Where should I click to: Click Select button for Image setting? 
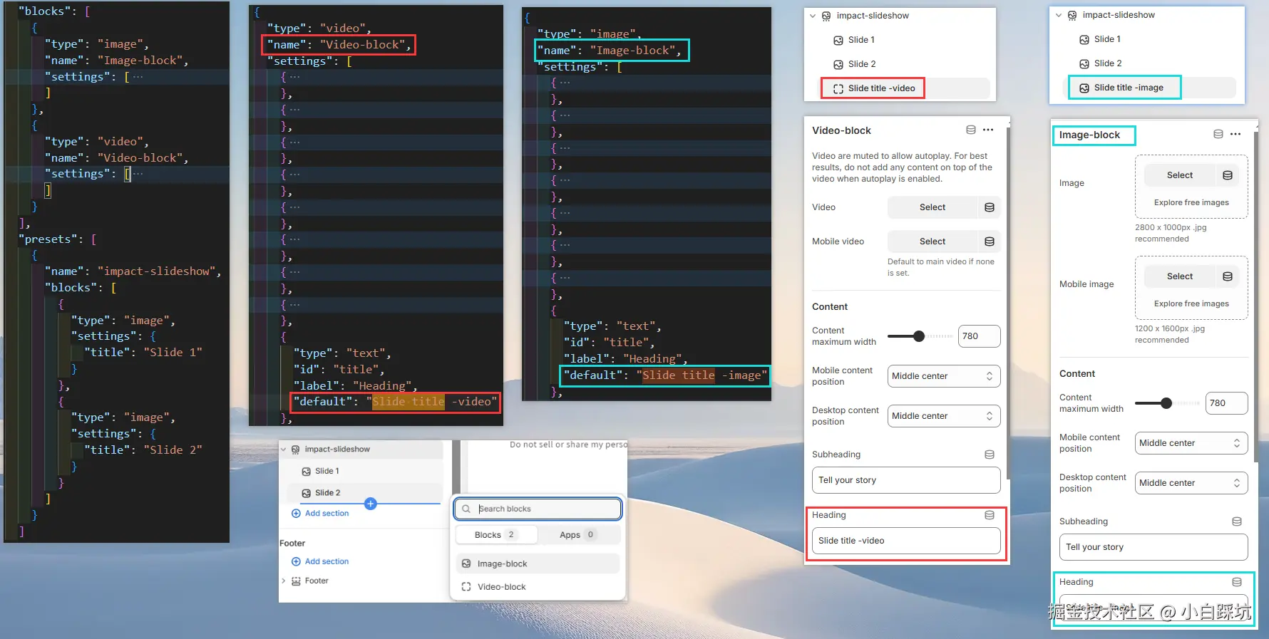1180,175
